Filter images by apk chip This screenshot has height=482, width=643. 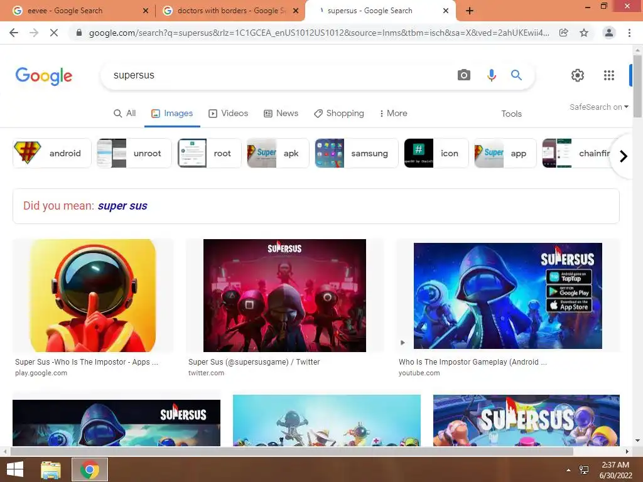278,153
